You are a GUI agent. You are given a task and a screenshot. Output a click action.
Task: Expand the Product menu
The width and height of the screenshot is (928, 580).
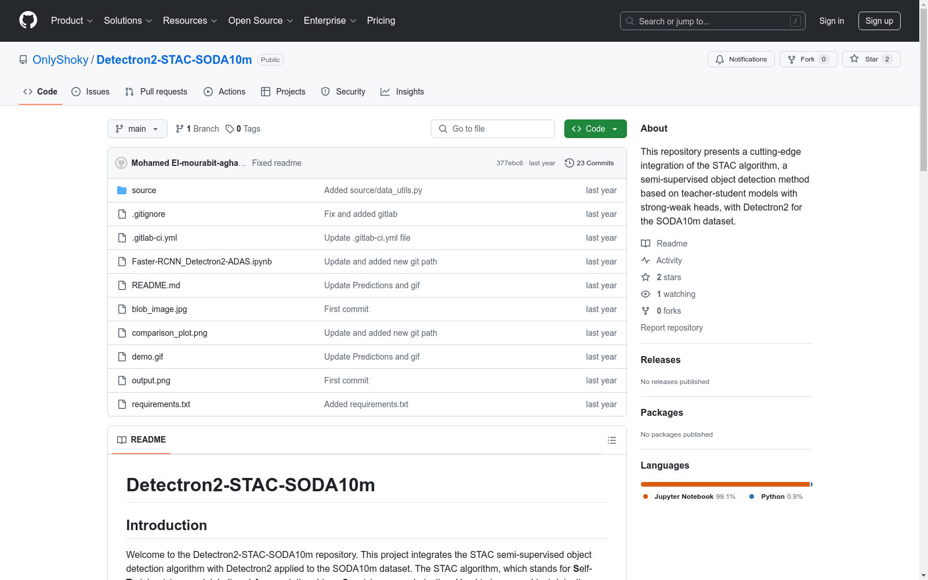pos(72,21)
